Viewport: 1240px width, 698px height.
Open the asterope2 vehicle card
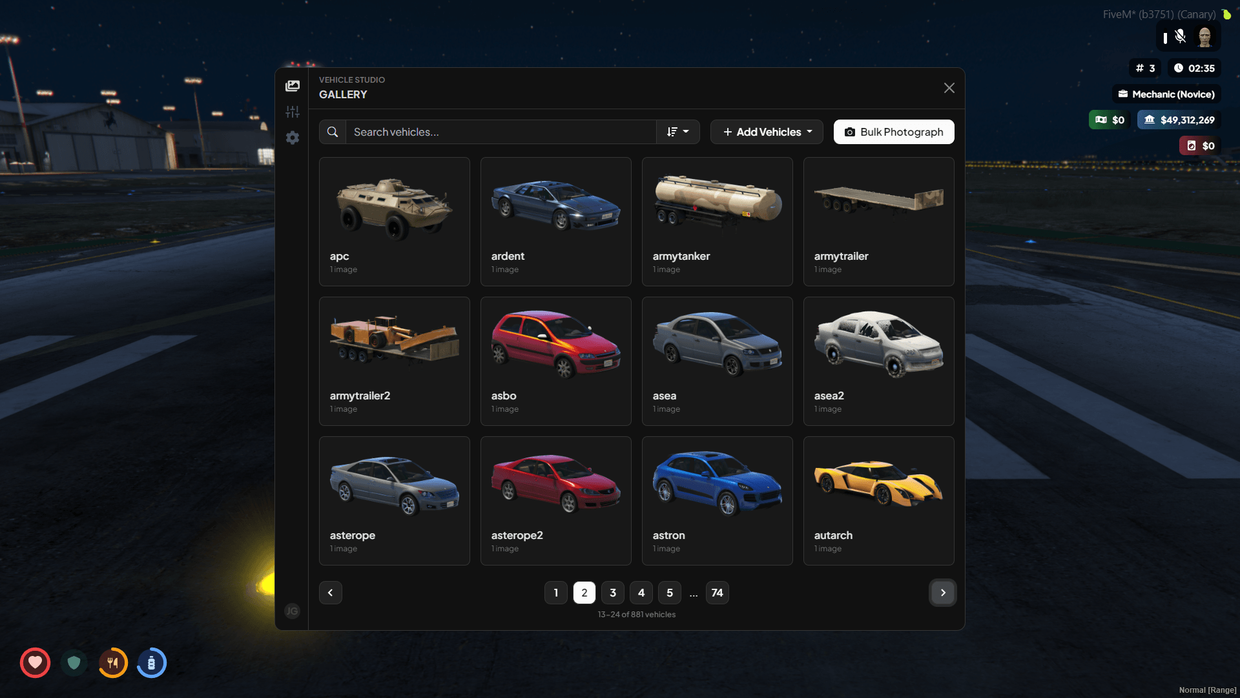[x=556, y=501]
